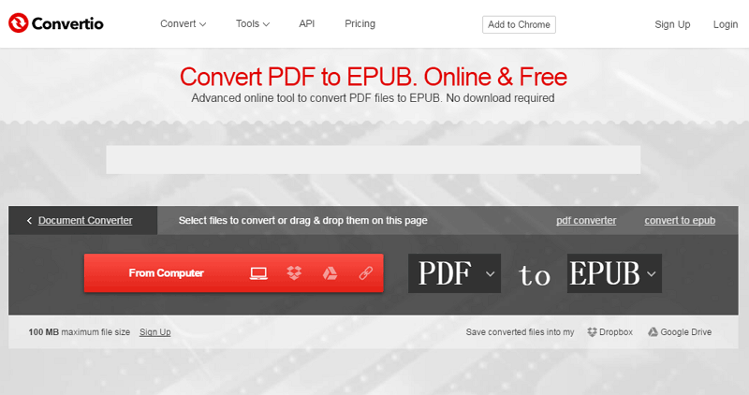Click Sign Up in the header
This screenshot has height=395, width=749.
[672, 24]
